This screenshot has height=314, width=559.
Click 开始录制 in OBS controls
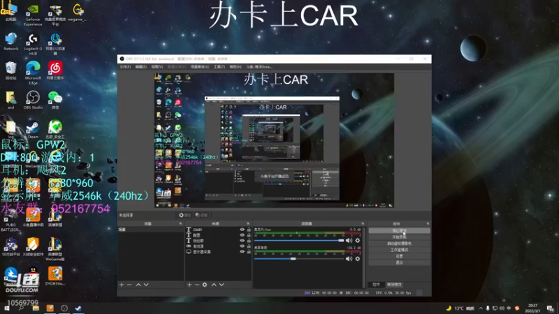tap(399, 237)
